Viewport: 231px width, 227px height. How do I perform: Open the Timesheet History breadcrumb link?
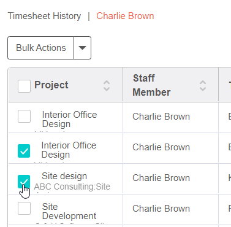pos(44,16)
